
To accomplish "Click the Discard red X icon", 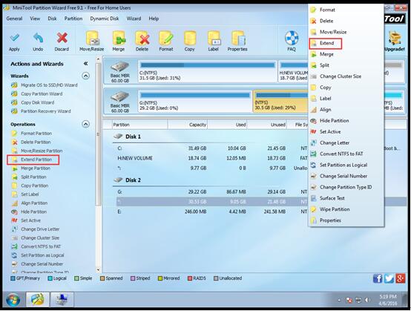I will (62, 39).
